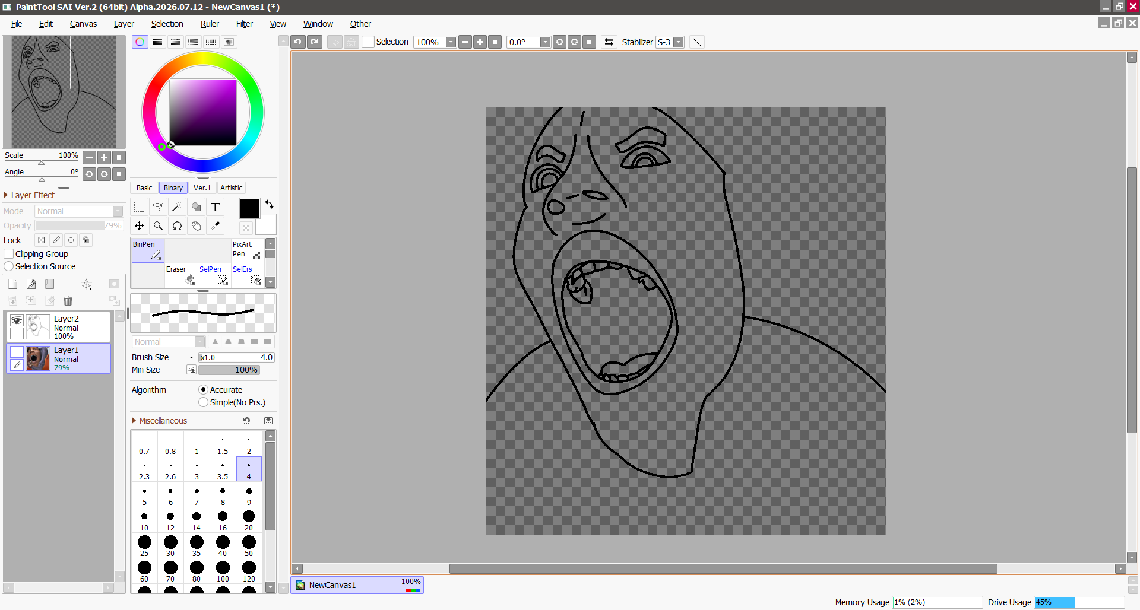
Task: Toggle preserve opacity lock
Action: pyautogui.click(x=41, y=240)
